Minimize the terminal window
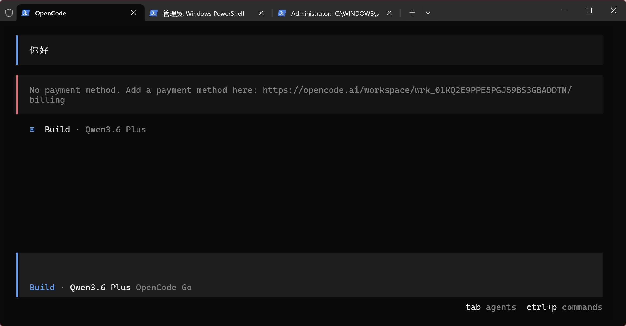Viewport: 626px width, 326px height. tap(565, 10)
